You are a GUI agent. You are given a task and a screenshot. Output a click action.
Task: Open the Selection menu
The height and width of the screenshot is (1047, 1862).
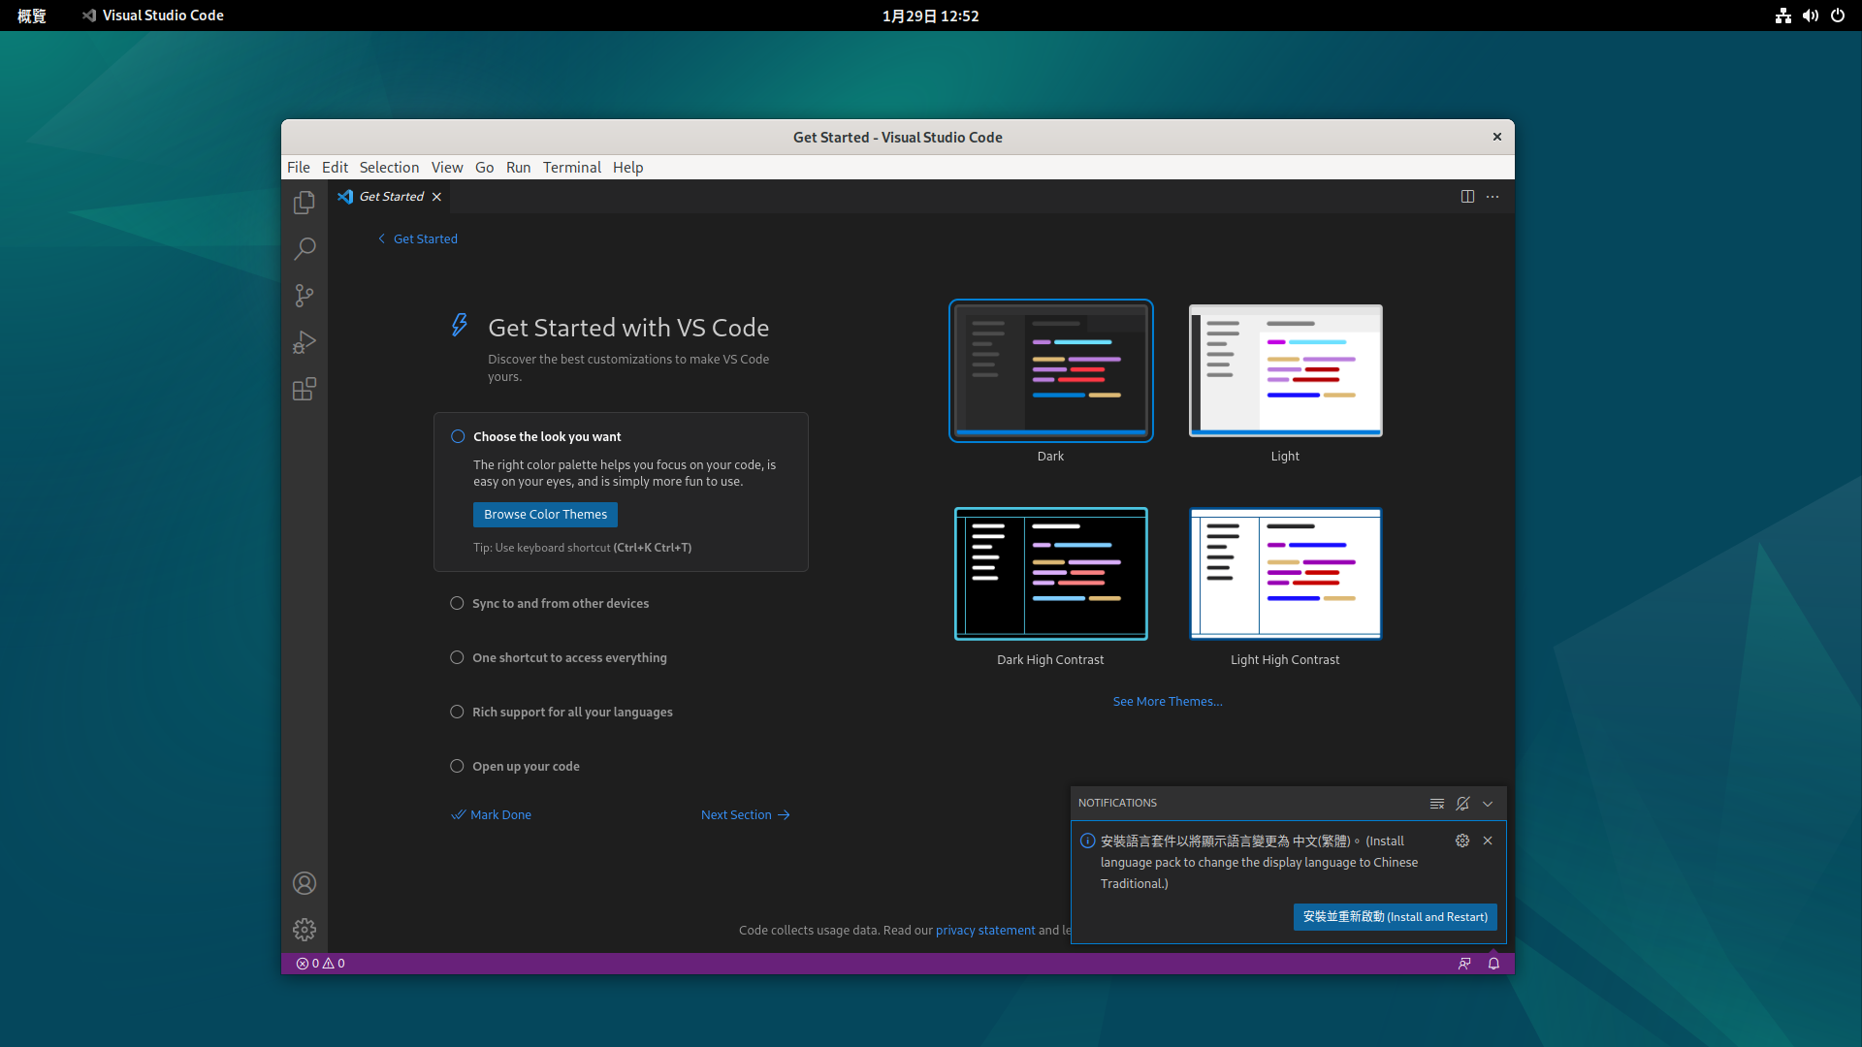[x=389, y=167]
